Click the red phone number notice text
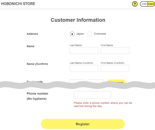 (103, 104)
